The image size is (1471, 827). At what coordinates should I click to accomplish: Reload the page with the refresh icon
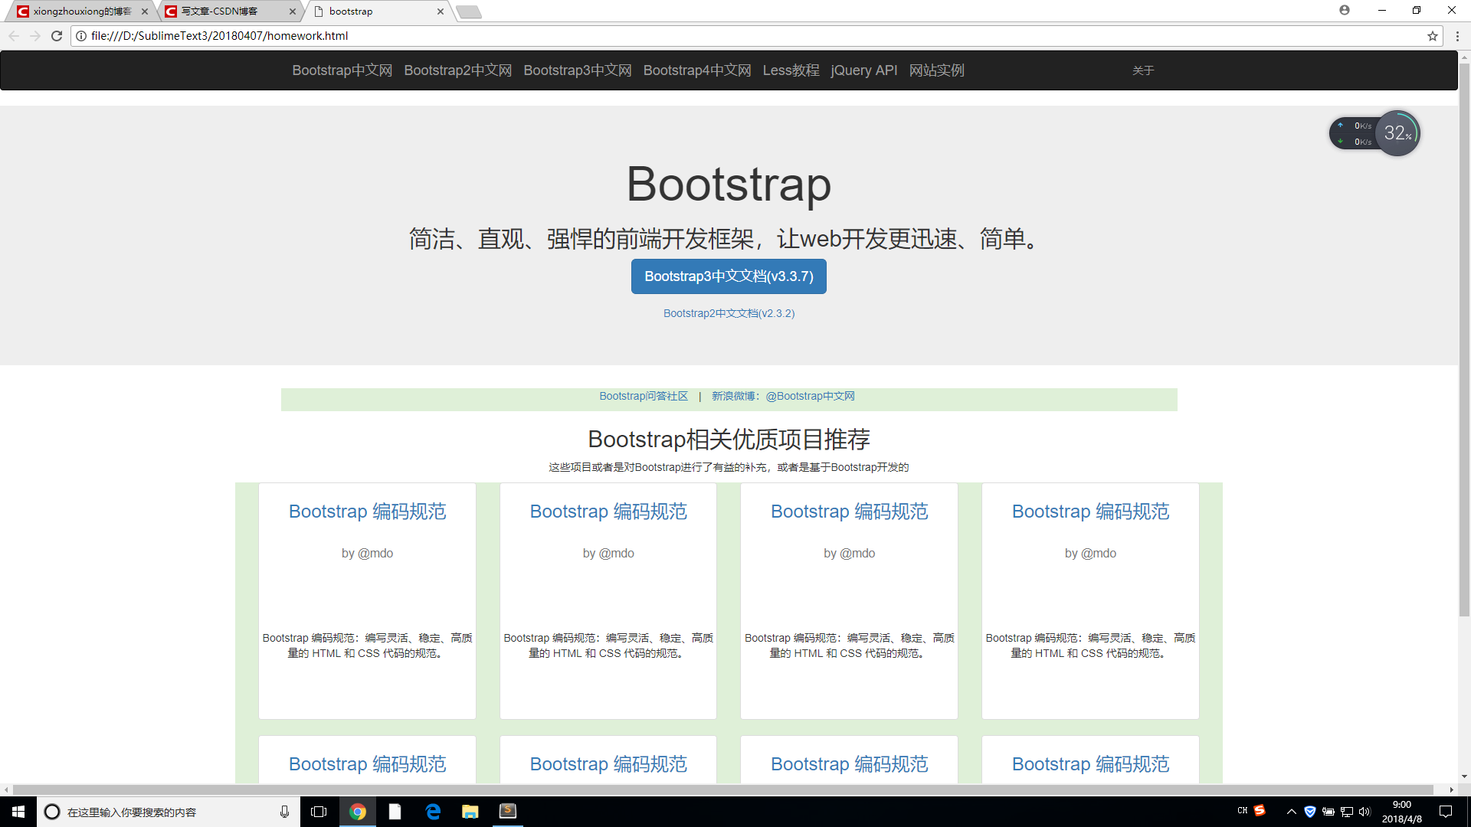point(57,36)
